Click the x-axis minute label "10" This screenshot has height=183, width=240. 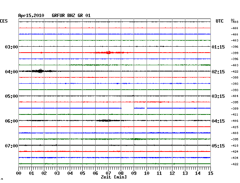[147, 173]
